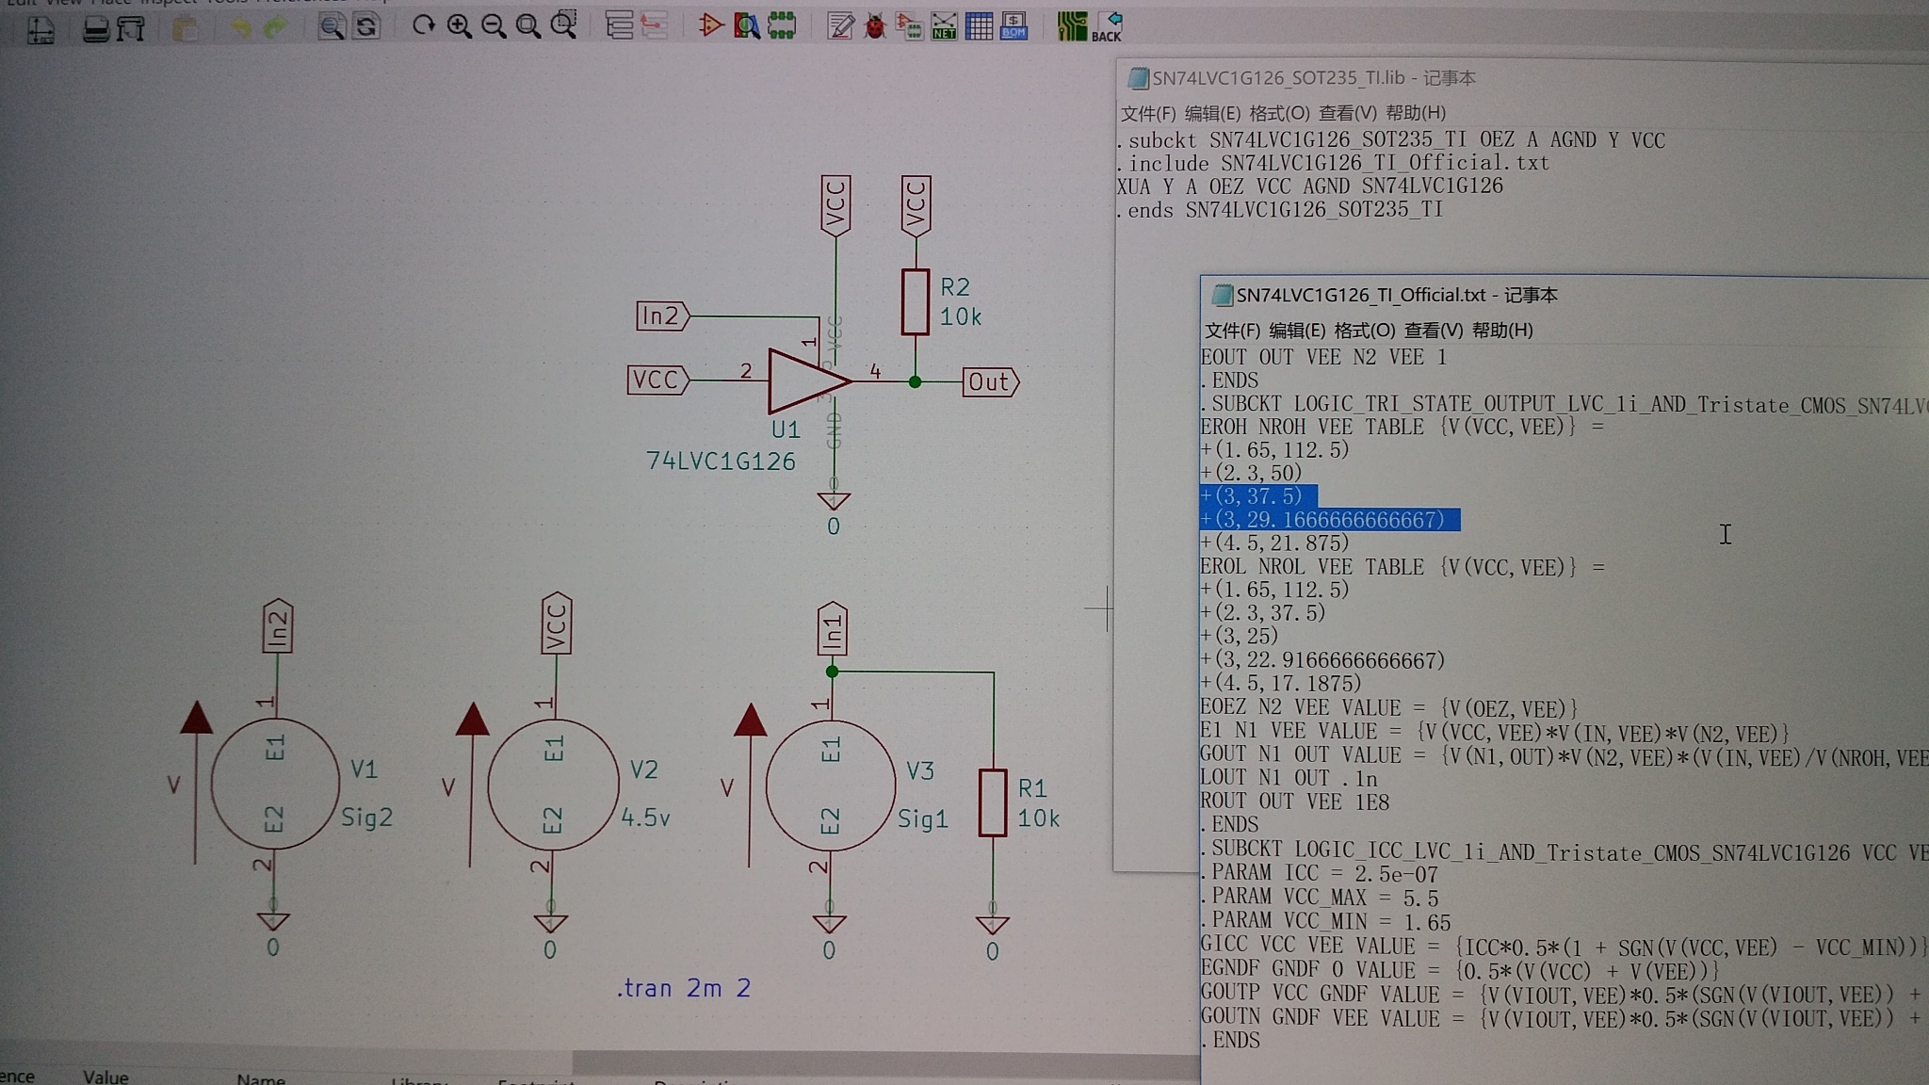Annotate schematic symbols
The height and width of the screenshot is (1085, 1929).
click(840, 26)
